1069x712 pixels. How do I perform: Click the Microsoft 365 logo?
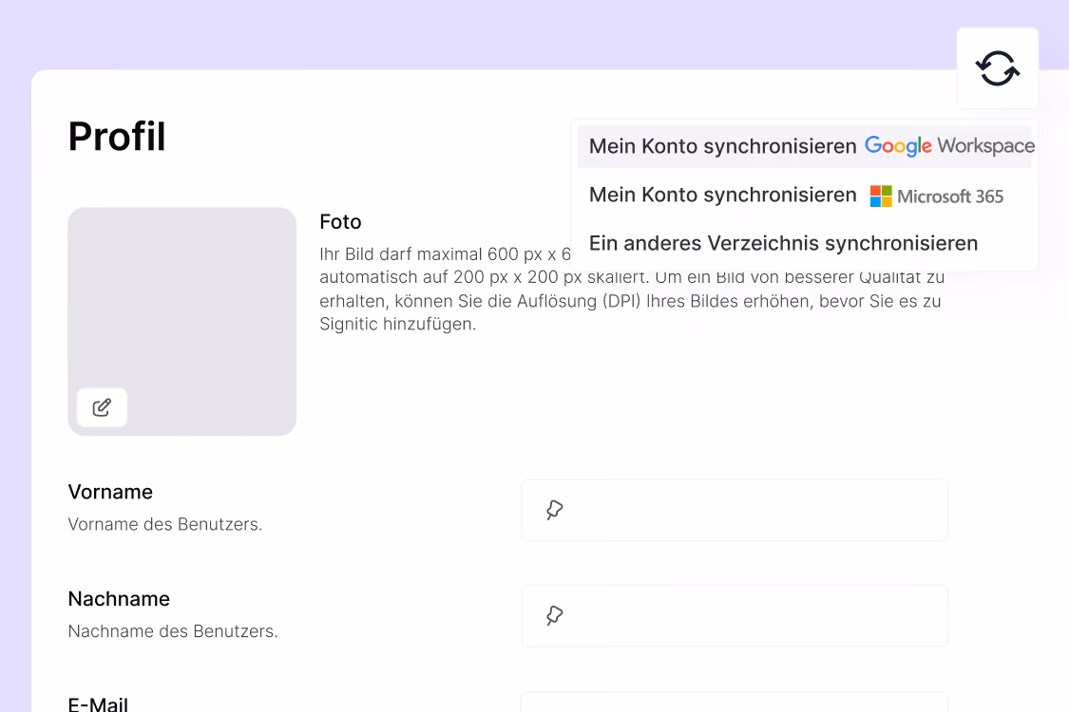click(x=937, y=197)
